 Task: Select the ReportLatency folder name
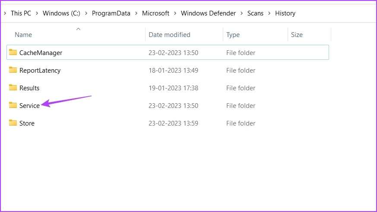(x=40, y=71)
